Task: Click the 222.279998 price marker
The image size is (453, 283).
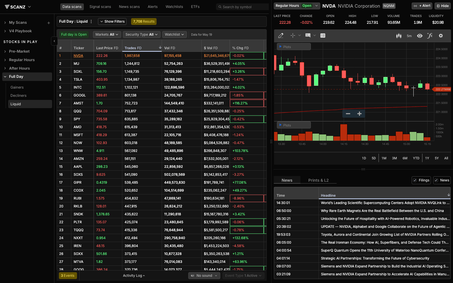Action: (x=442, y=89)
